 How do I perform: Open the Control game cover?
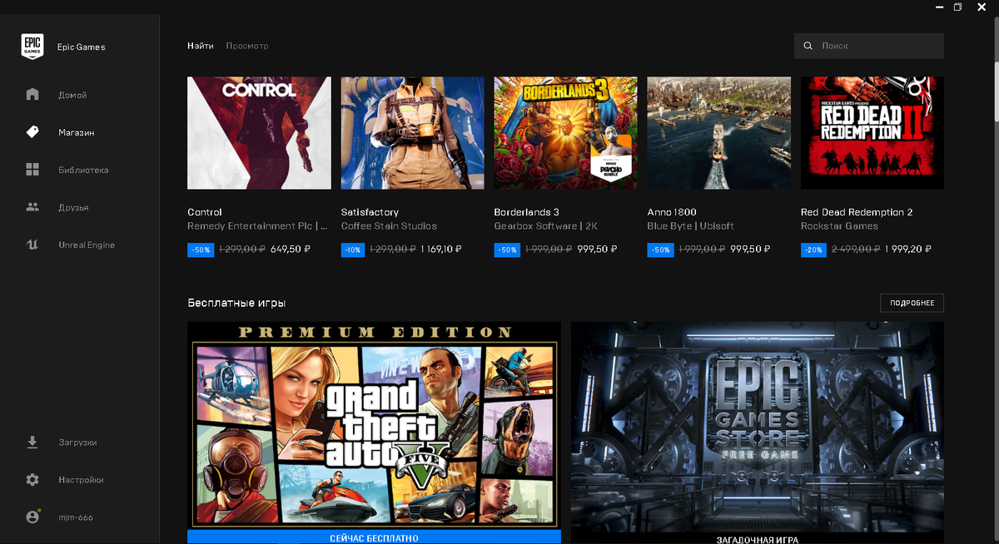[259, 133]
